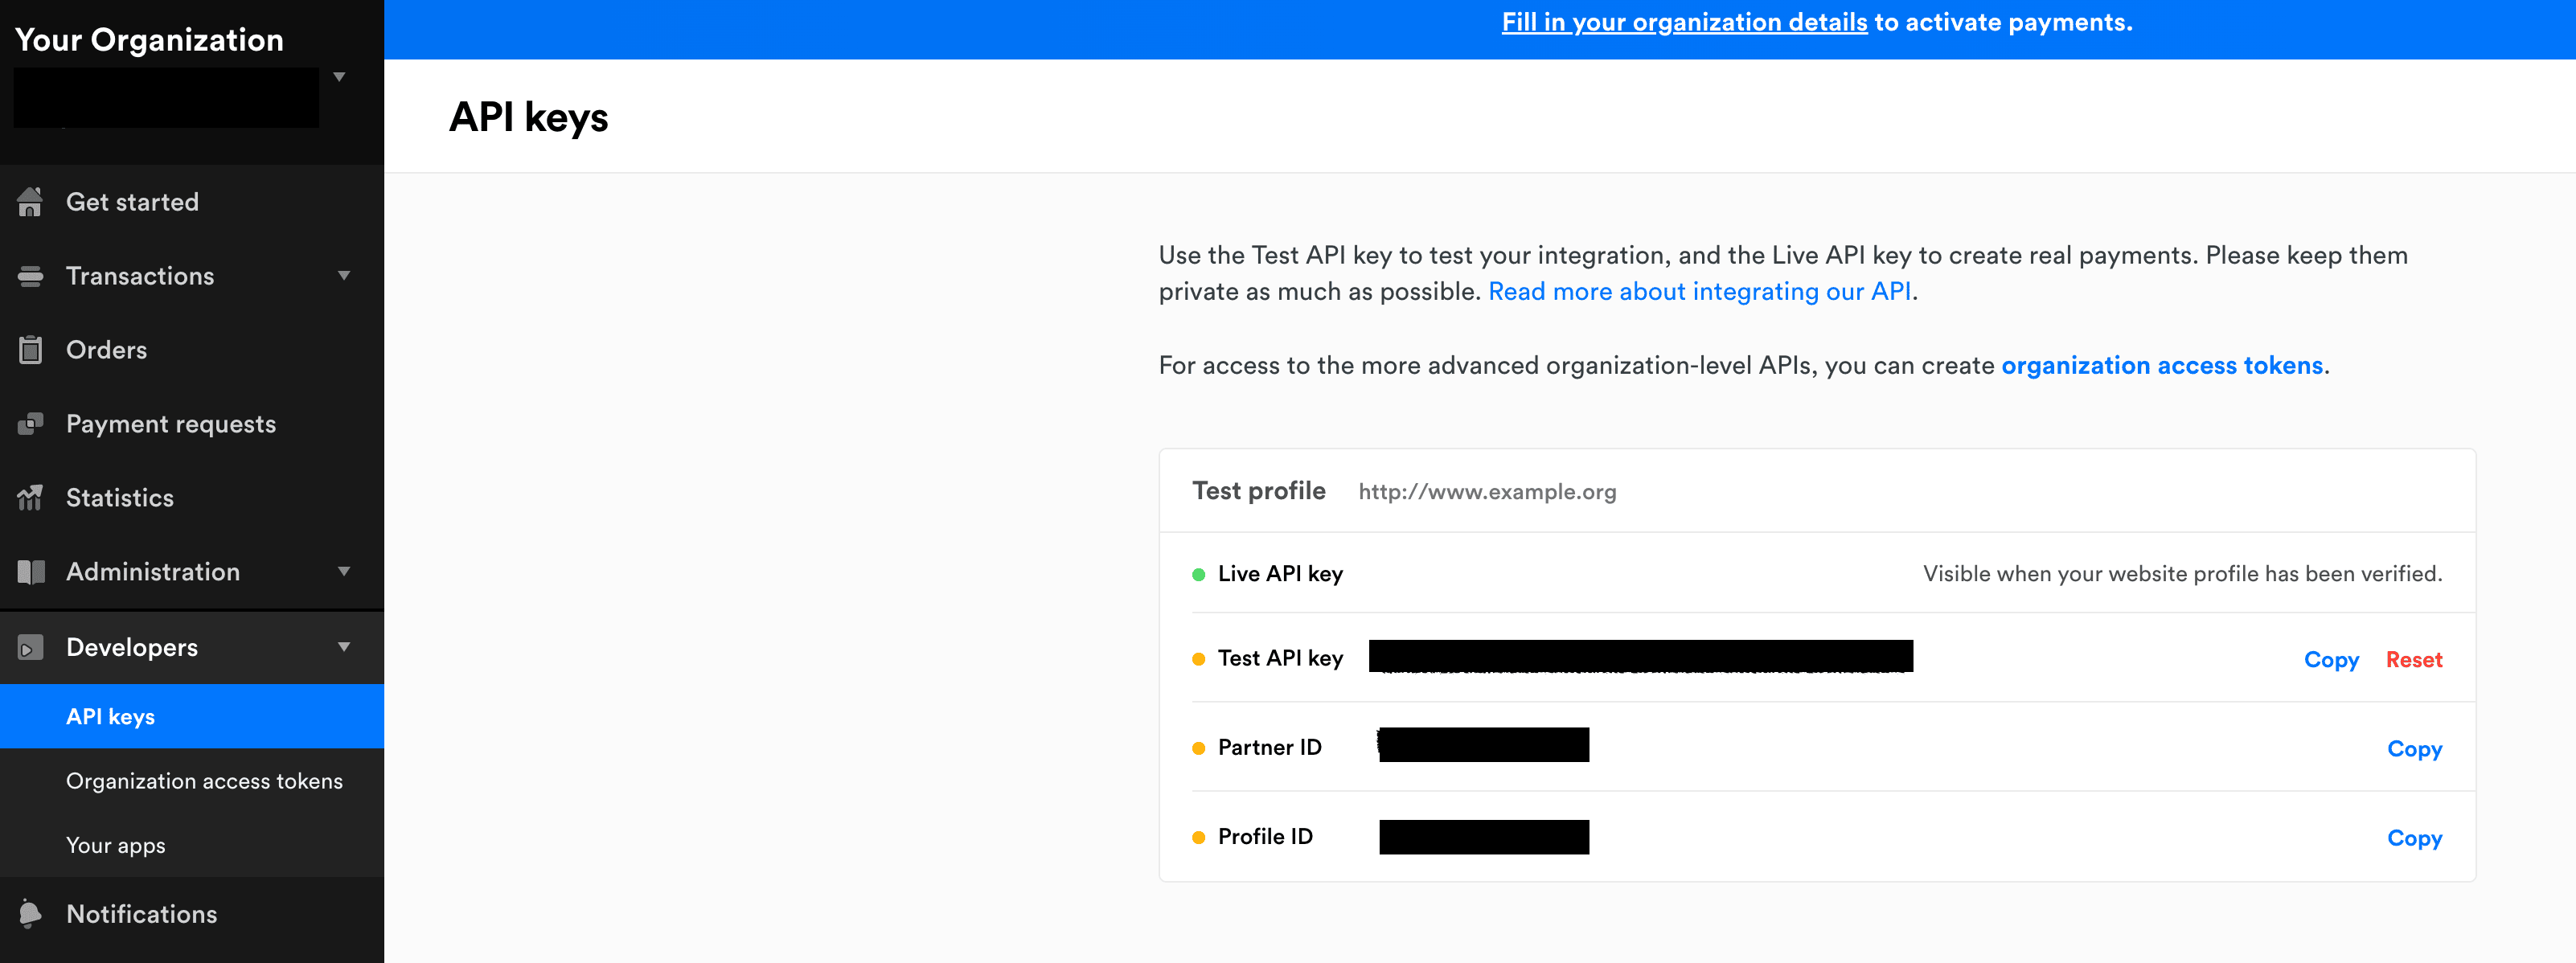Reset the Test API key
The height and width of the screenshot is (963, 2576).
tap(2414, 660)
